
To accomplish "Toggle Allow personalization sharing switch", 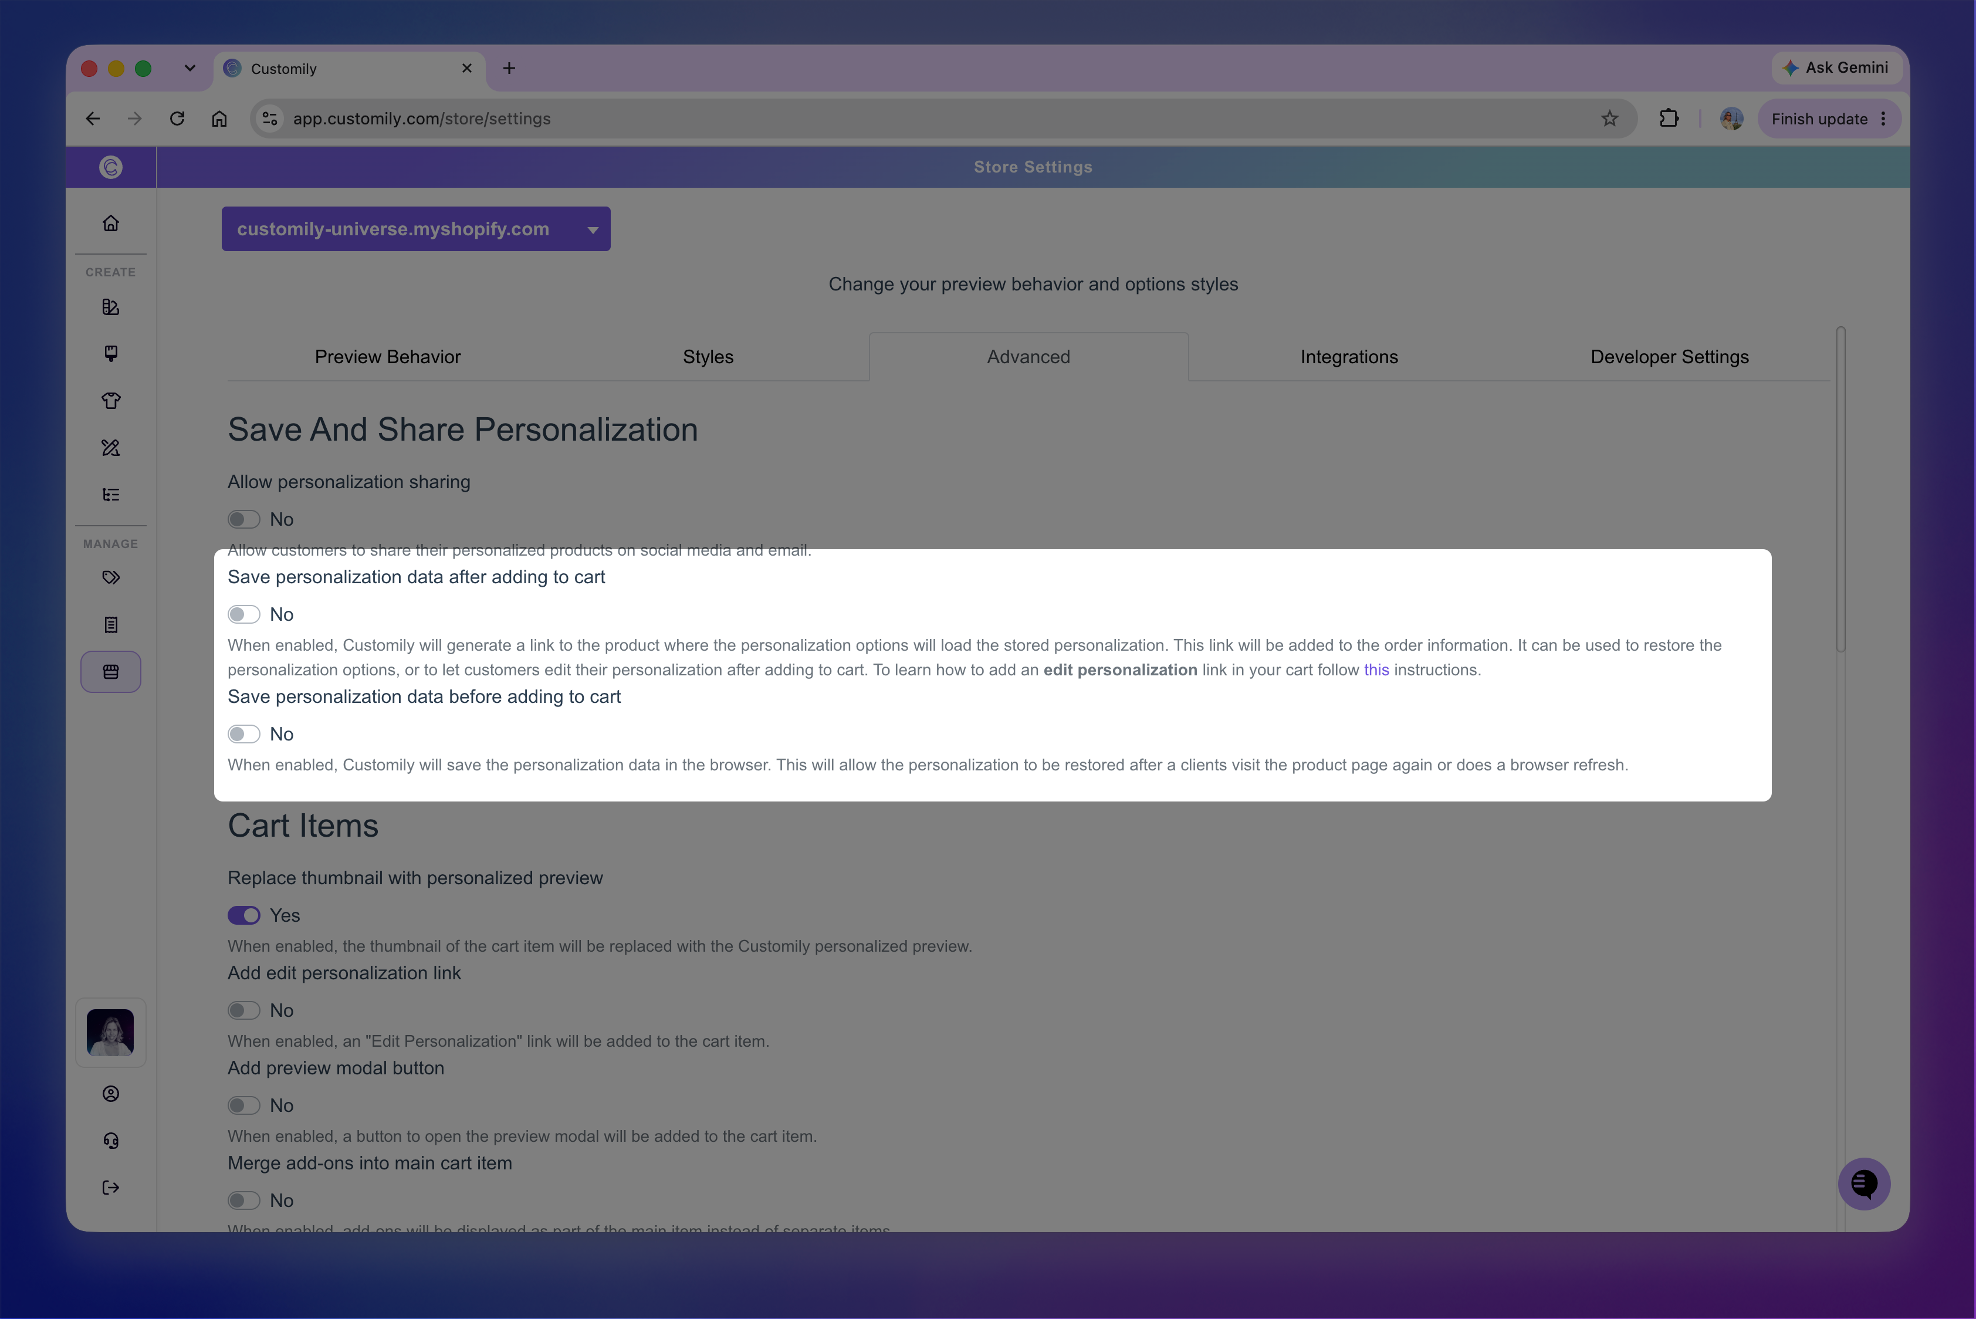I will [x=243, y=519].
